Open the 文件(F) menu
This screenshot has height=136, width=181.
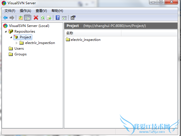point(10,11)
